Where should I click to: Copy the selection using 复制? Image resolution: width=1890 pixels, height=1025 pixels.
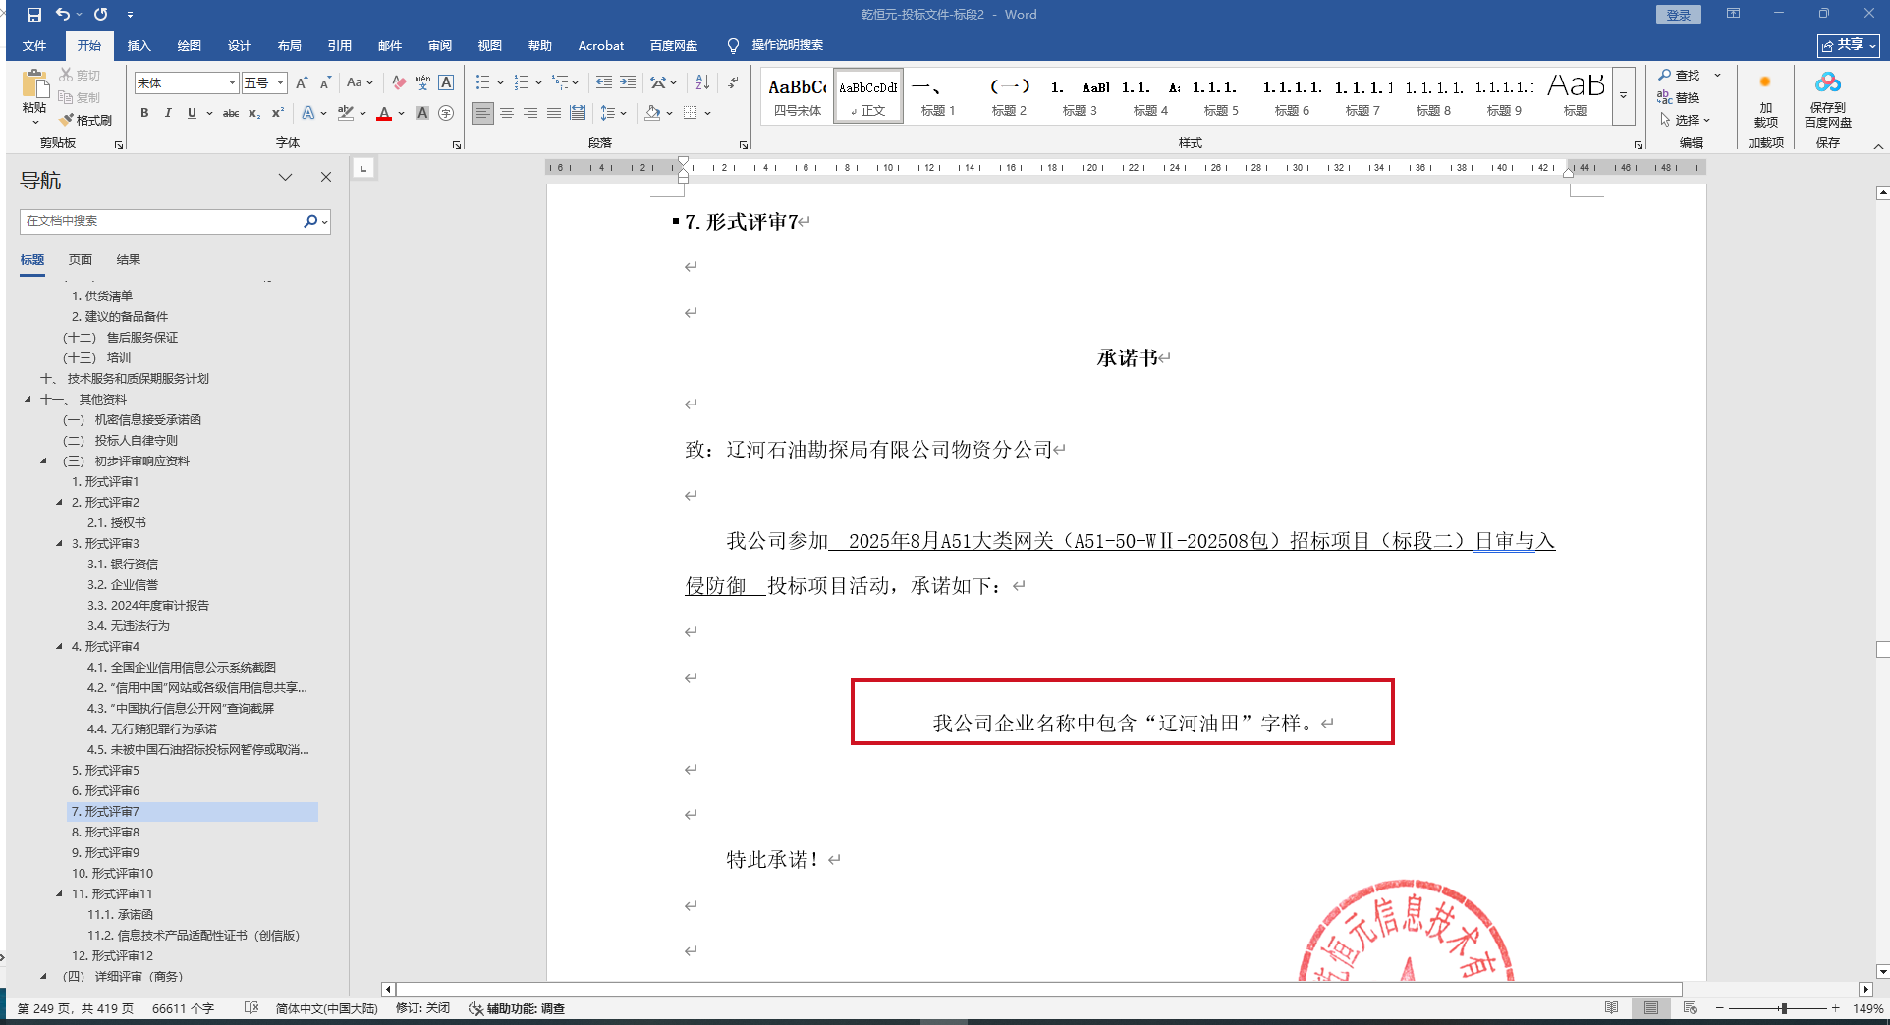[80, 97]
